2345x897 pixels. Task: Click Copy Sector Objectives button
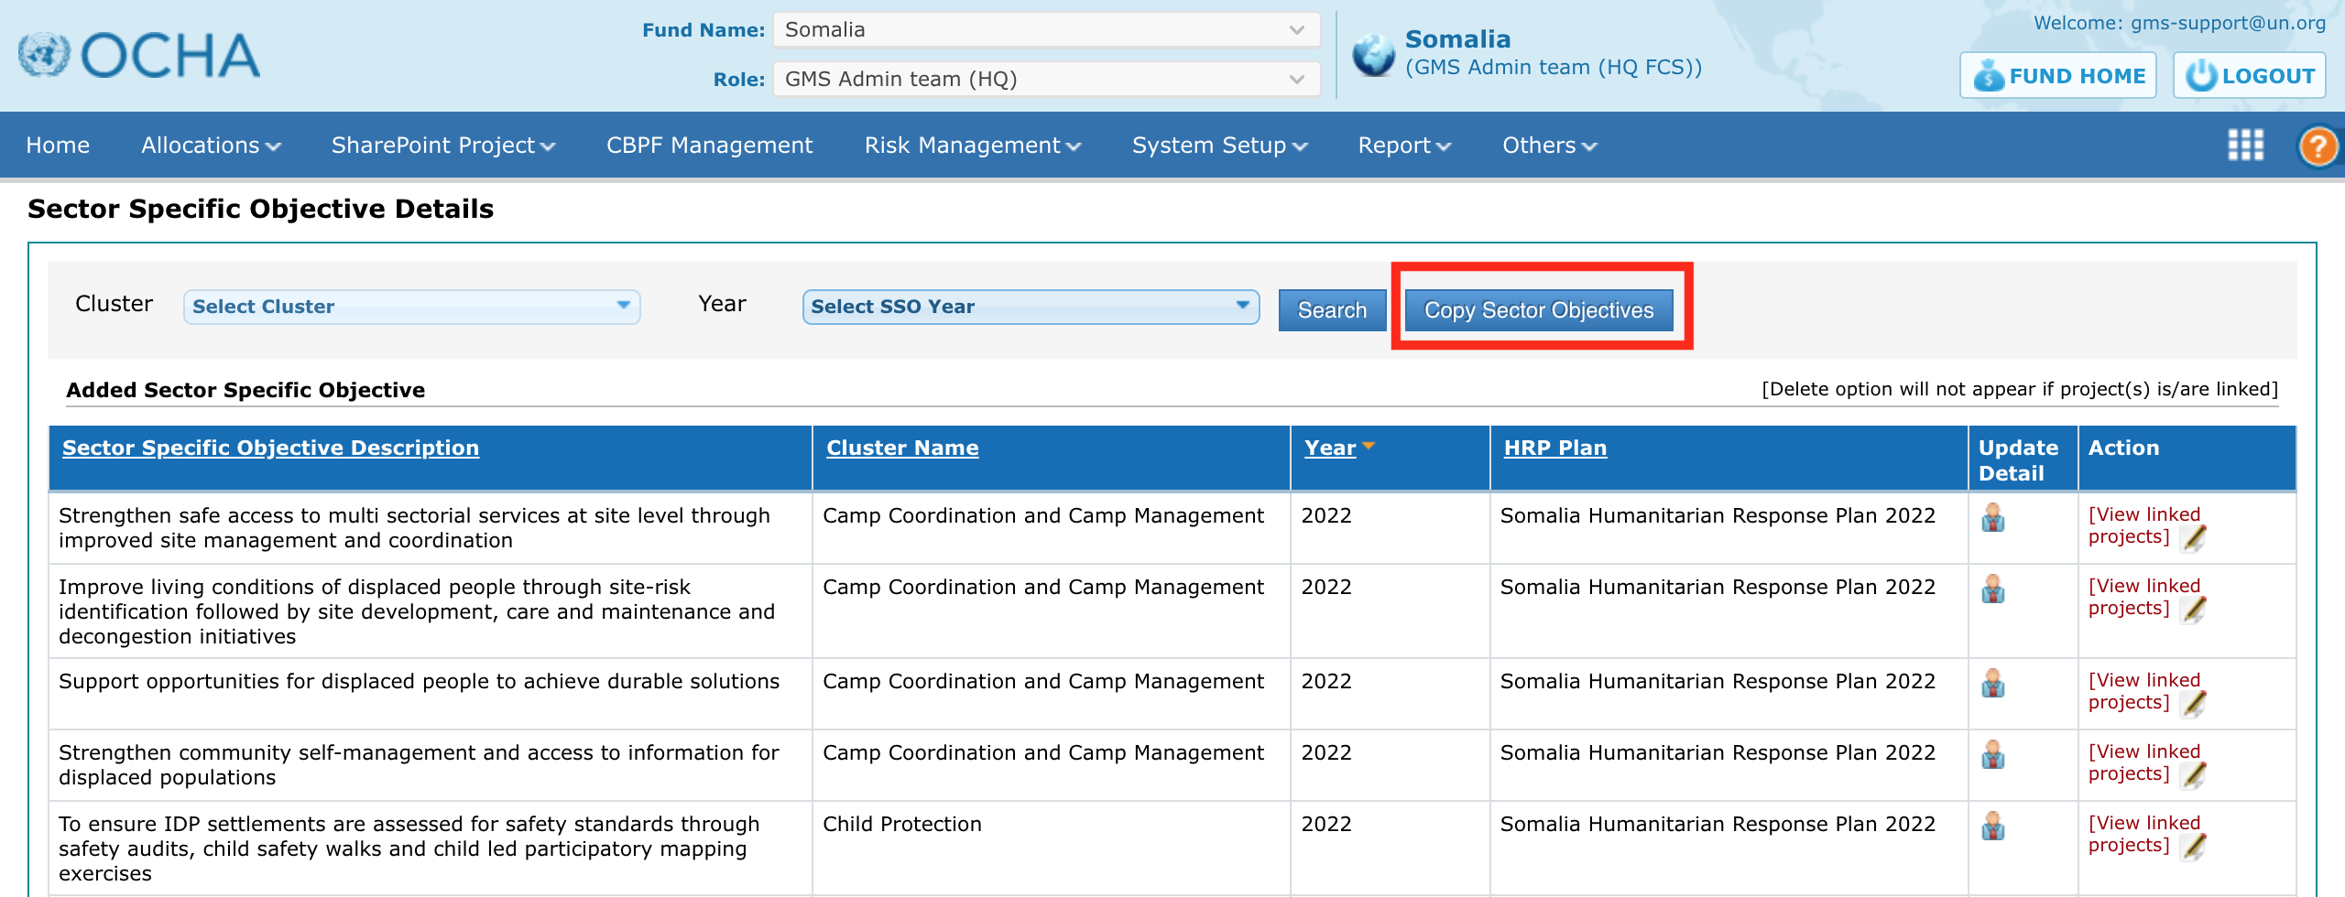[x=1539, y=310]
